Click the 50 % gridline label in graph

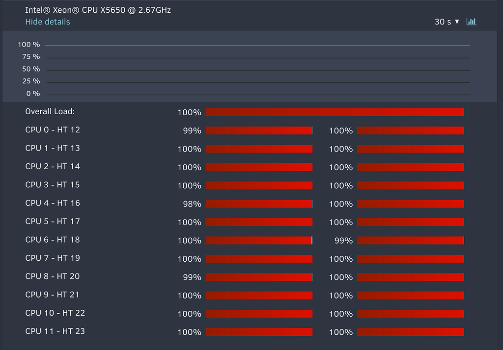(x=31, y=69)
